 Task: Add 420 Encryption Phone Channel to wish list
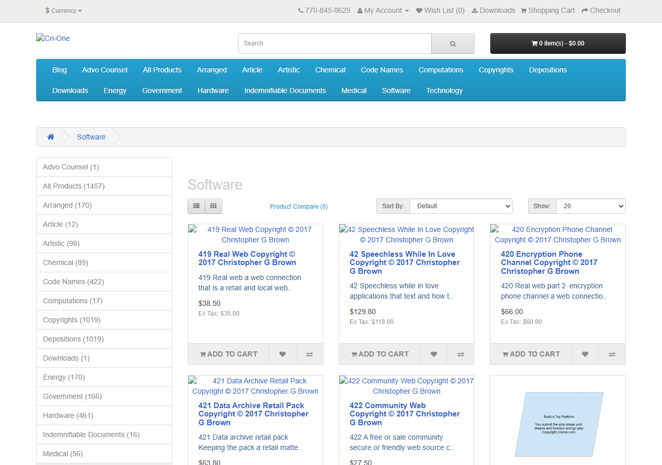[x=585, y=354]
